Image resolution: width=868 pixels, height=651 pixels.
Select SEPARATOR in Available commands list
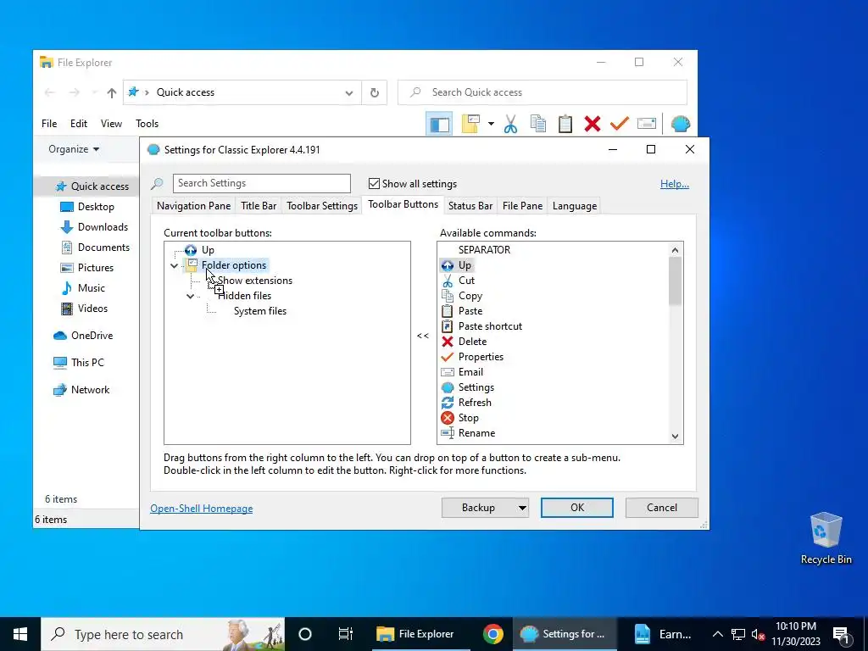pos(484,250)
